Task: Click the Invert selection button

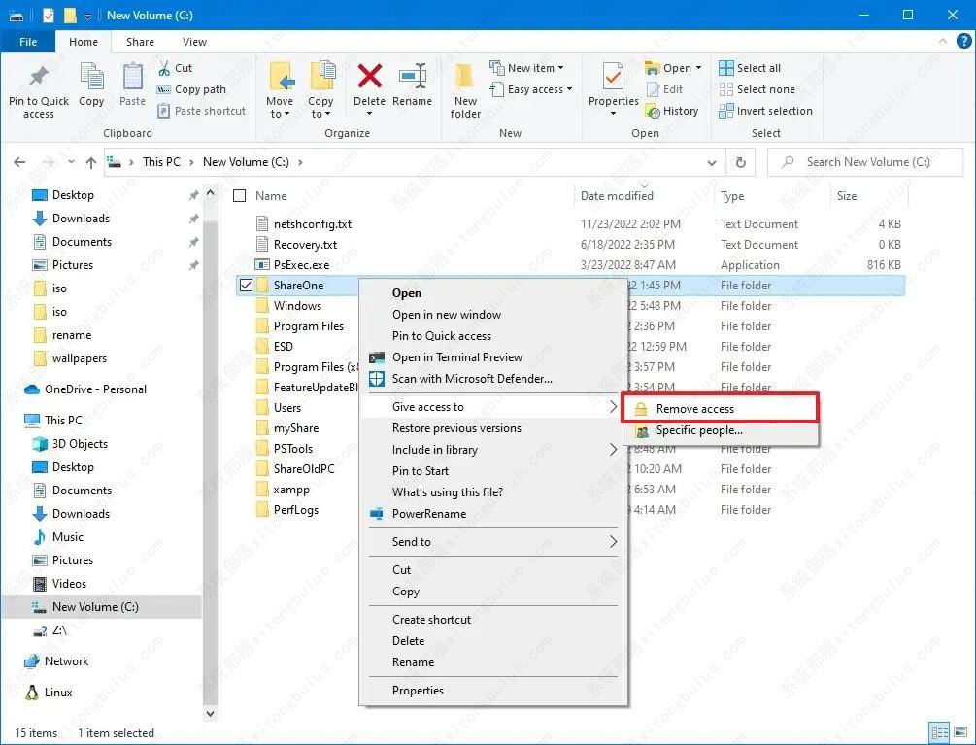Action: pos(766,111)
